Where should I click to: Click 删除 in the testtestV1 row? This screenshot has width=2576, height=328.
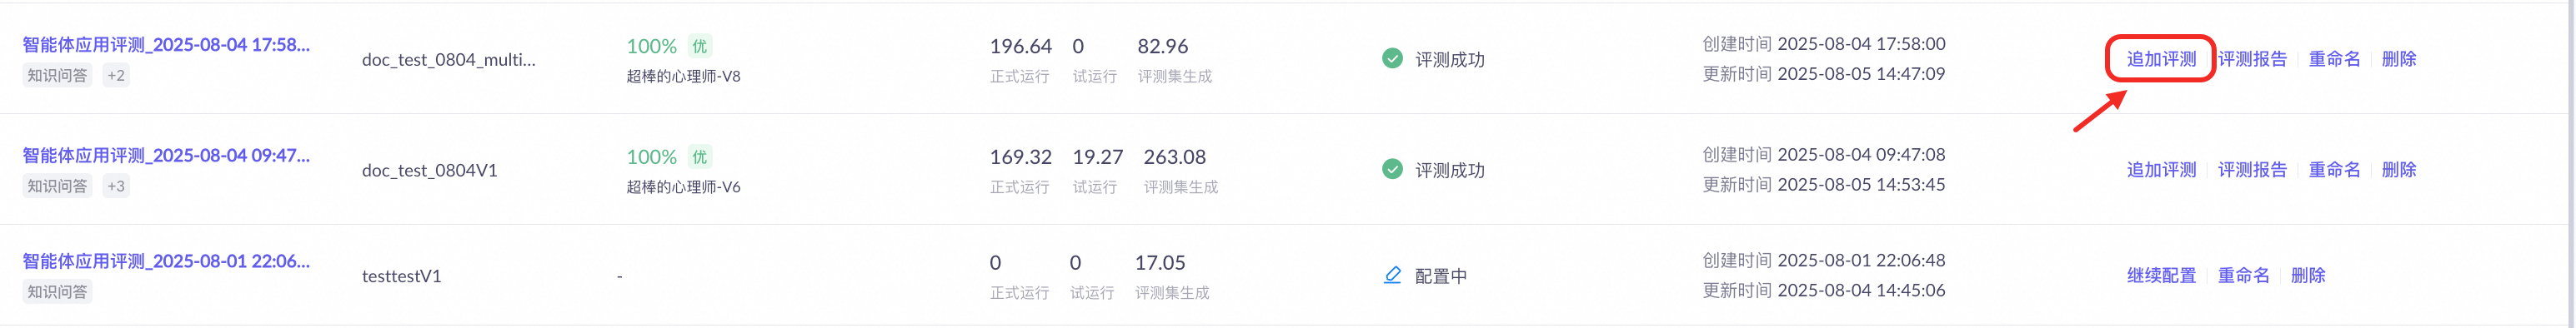[2308, 275]
